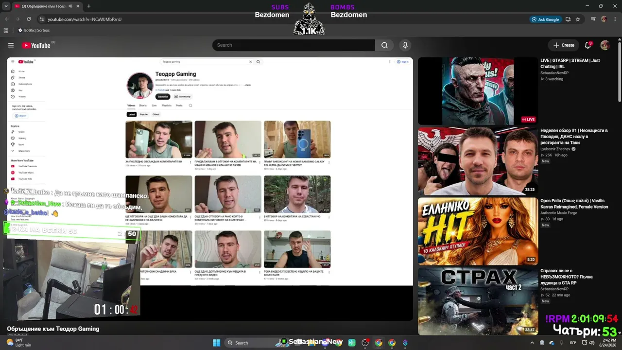Open Chrome's three-dot menu
622x350 pixels.
[615, 19]
